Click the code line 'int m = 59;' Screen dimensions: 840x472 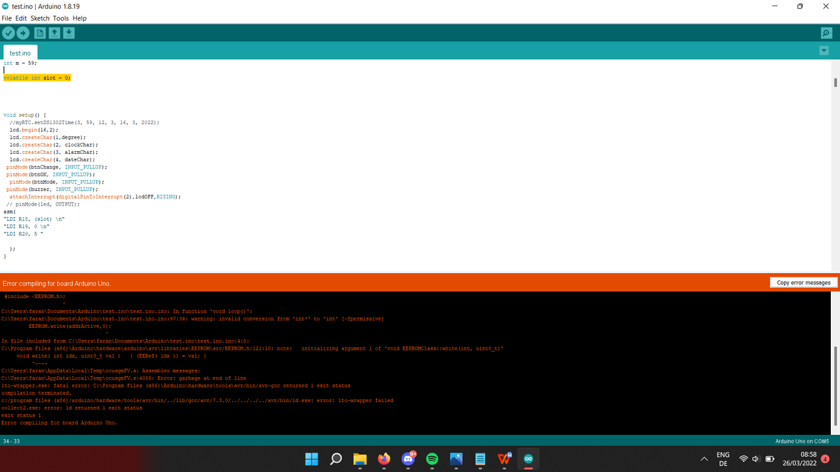(x=20, y=63)
